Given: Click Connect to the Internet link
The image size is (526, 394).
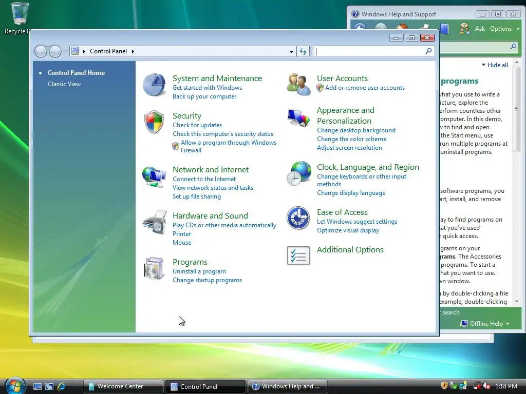Looking at the screenshot, I should coord(204,179).
